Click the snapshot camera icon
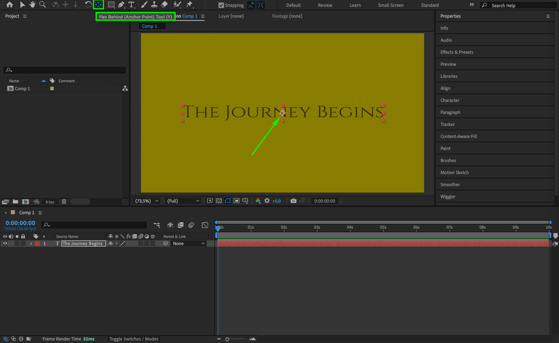The height and width of the screenshot is (343, 559). click(293, 201)
